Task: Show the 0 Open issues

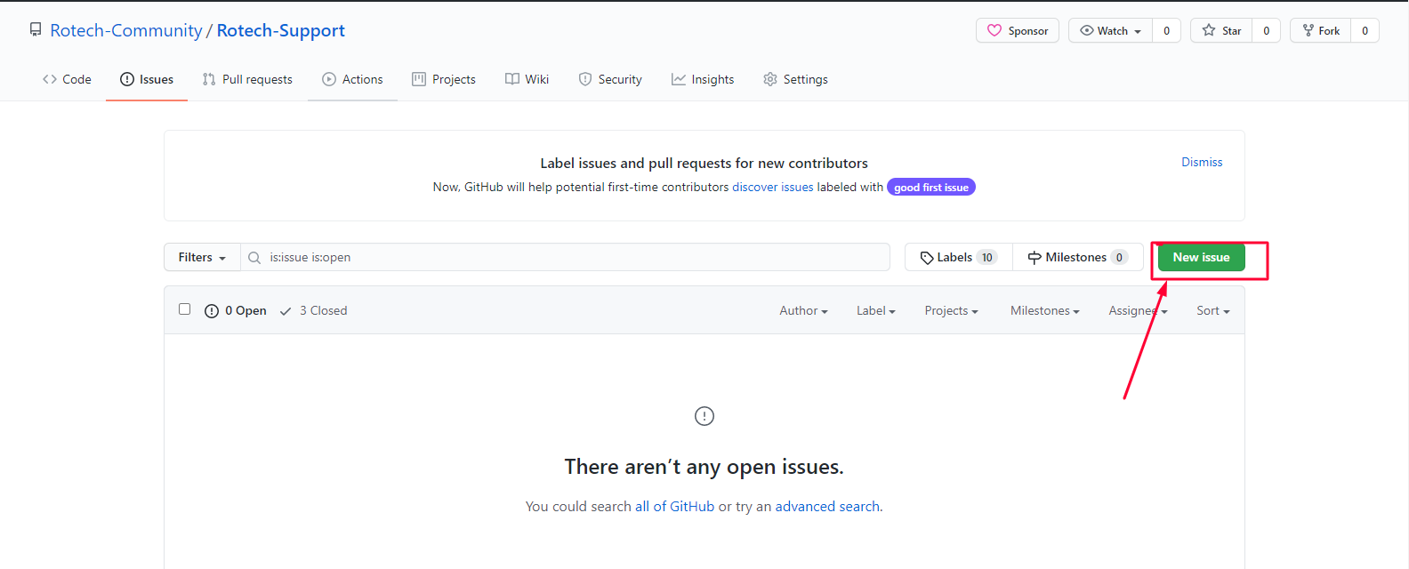Action: tap(236, 310)
